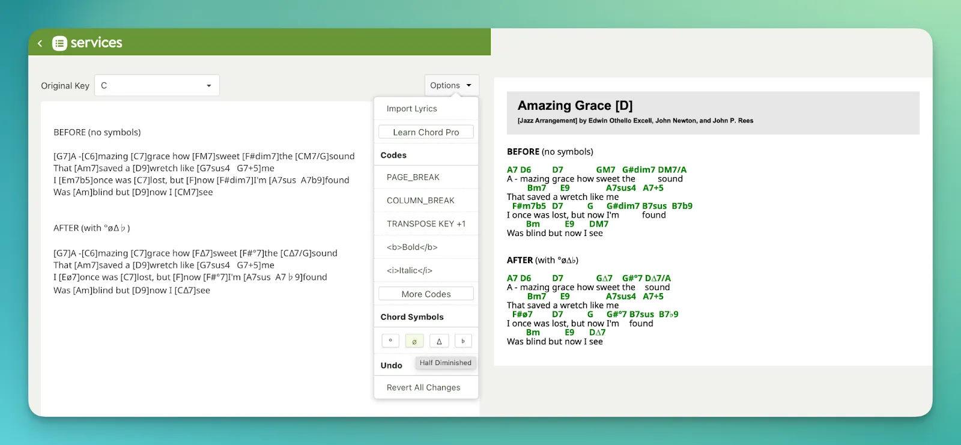Viewport: 961px width, 445px height.
Task: Insert Bold tag code
Action: 412,247
